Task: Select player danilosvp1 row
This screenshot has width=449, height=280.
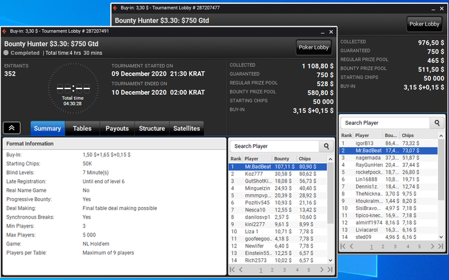Action: tap(278, 217)
